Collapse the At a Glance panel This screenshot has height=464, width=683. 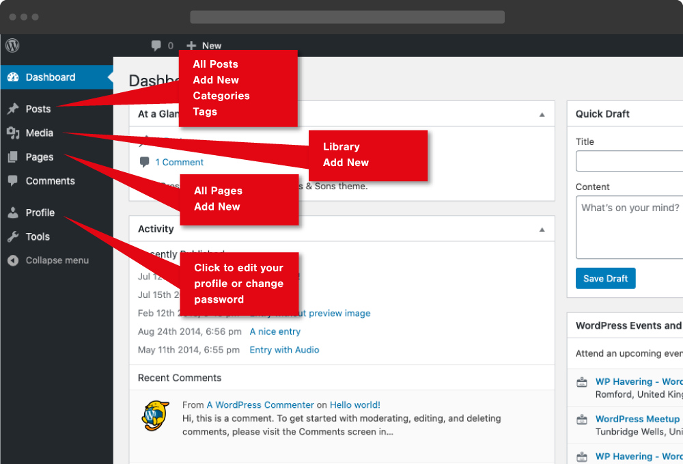542,115
